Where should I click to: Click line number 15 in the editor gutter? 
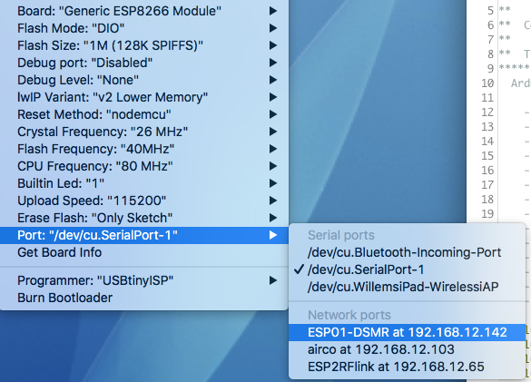[487, 156]
